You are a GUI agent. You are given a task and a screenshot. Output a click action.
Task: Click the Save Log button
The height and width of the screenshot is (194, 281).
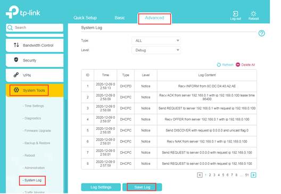pos(142,187)
